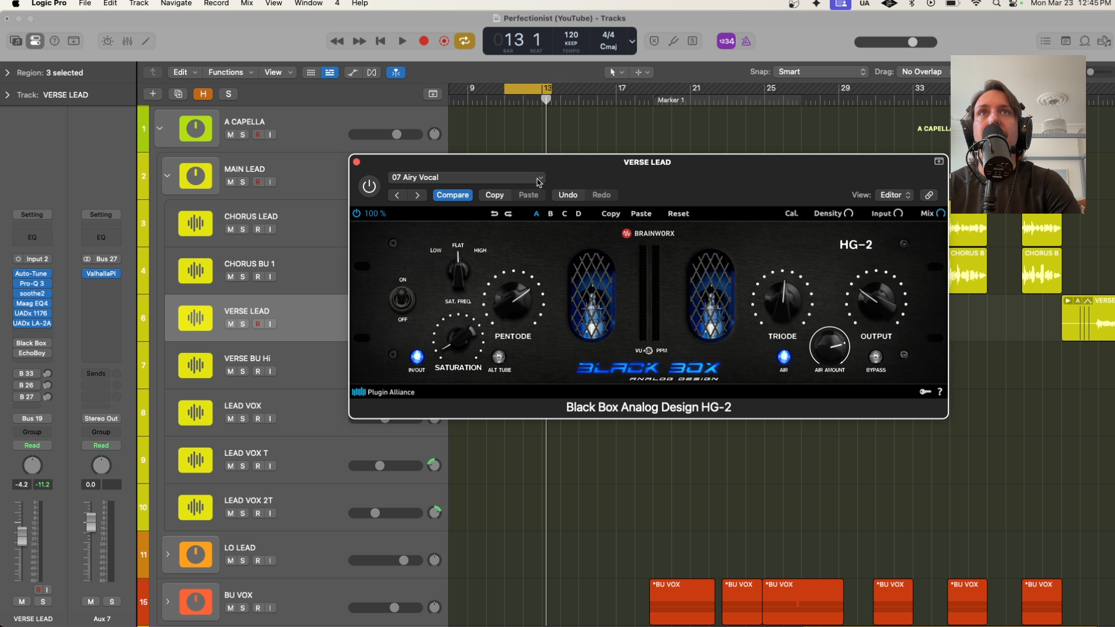This screenshot has width=1115, height=627.
Task: Expand the LO LEAD track stack
Action: (168, 554)
